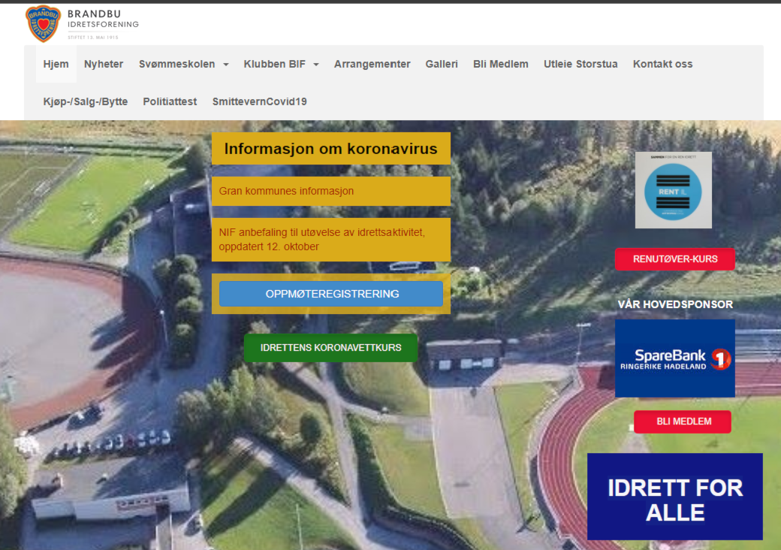Open the SmittevernCovid19 menu item

pyautogui.click(x=259, y=101)
